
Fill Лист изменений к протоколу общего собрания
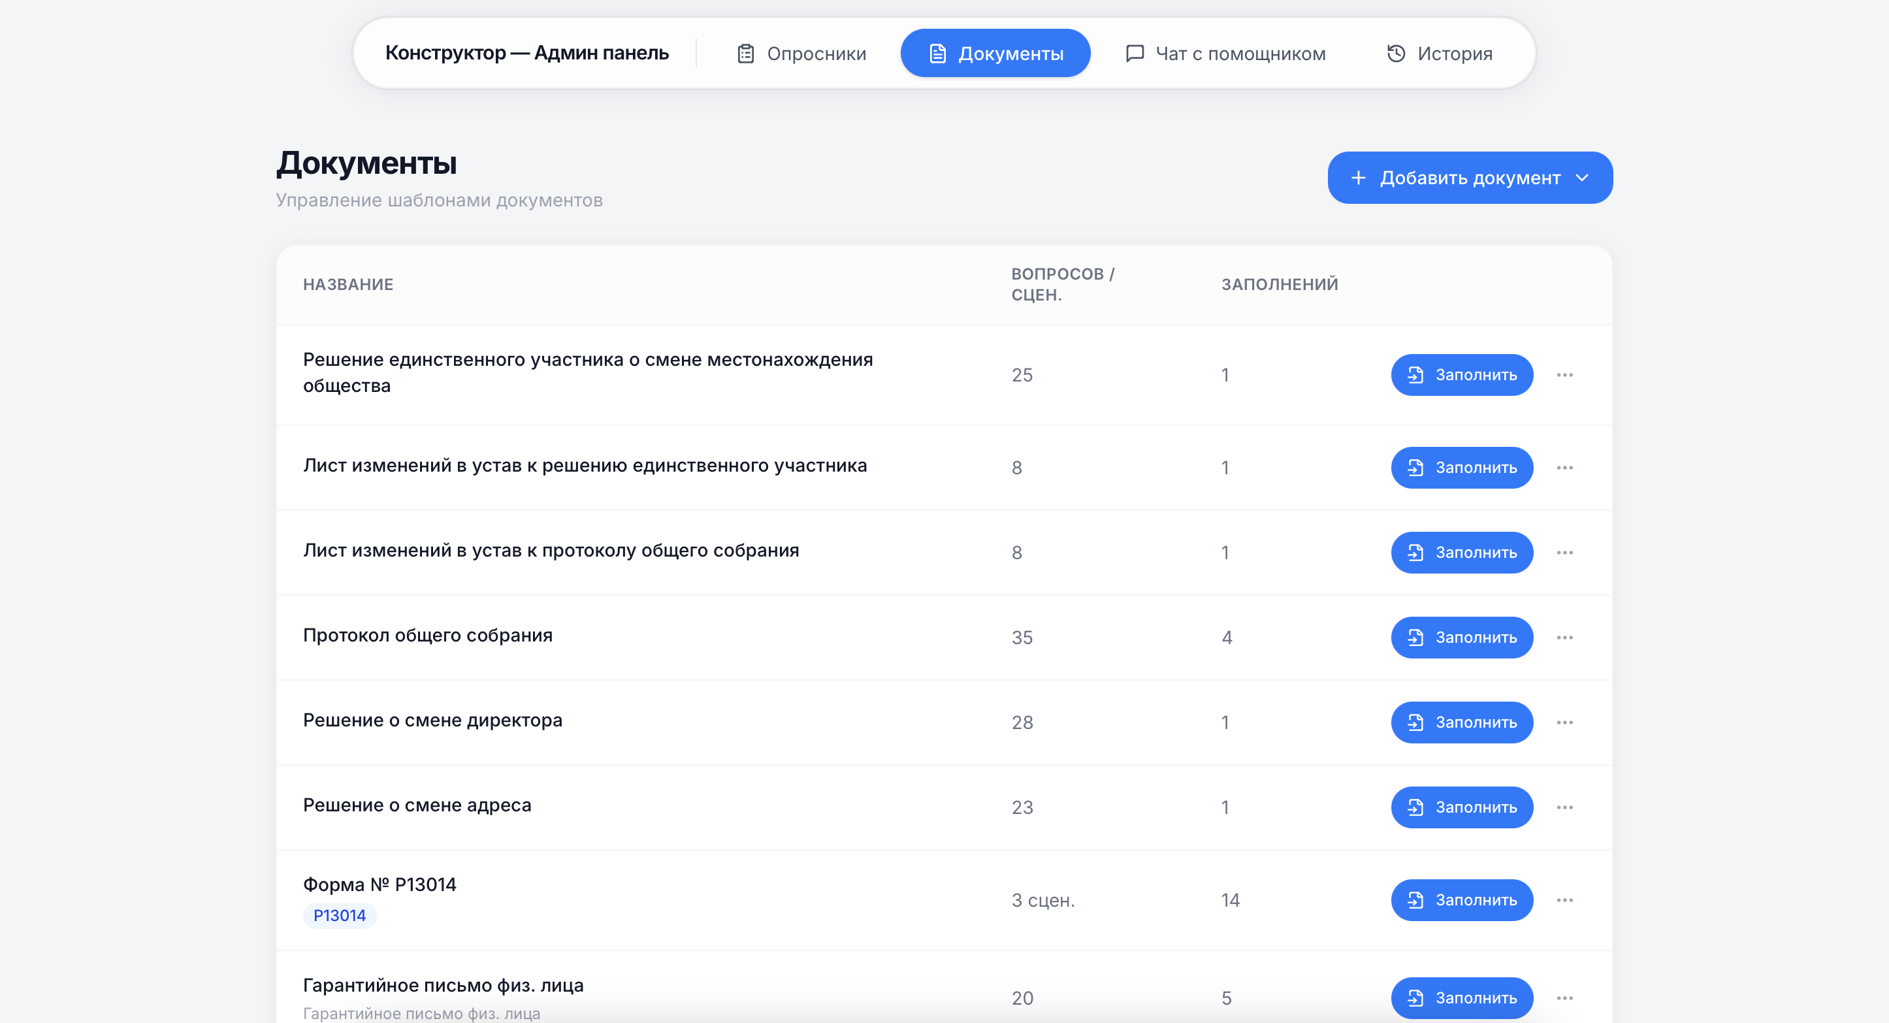tap(1461, 552)
